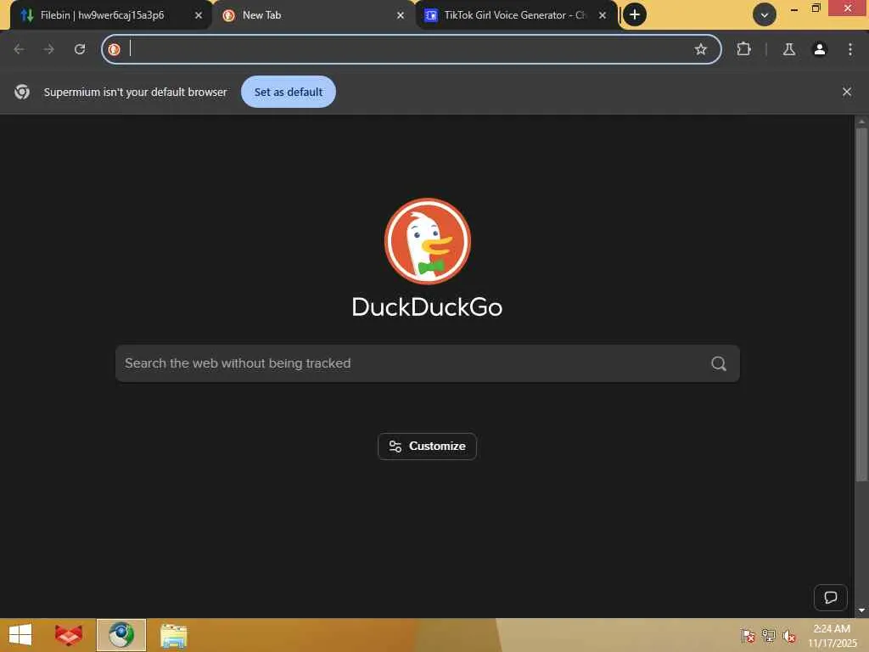
Task: Go back with the browser back arrow
Action: tap(19, 49)
